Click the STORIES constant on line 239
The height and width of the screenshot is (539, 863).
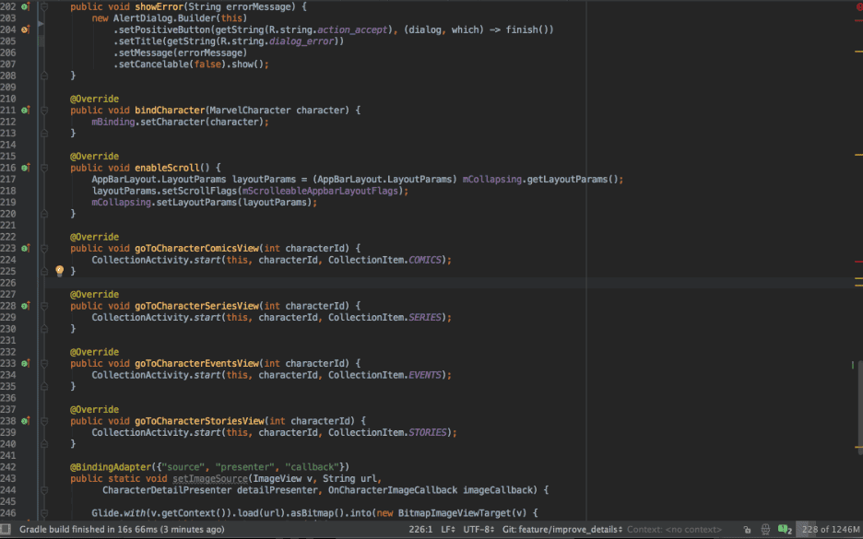click(x=428, y=433)
